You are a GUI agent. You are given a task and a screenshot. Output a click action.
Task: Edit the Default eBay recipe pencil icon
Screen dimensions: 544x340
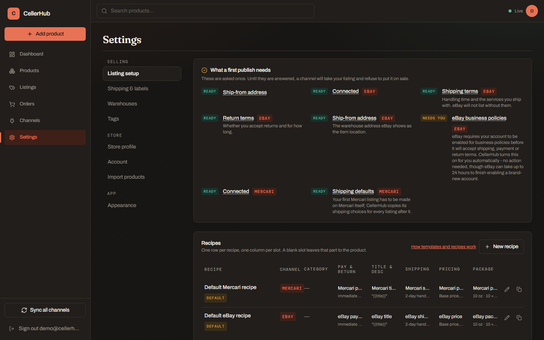[x=507, y=318]
